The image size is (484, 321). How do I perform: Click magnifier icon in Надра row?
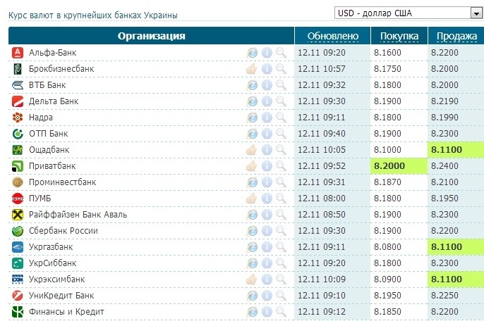tap(281, 118)
